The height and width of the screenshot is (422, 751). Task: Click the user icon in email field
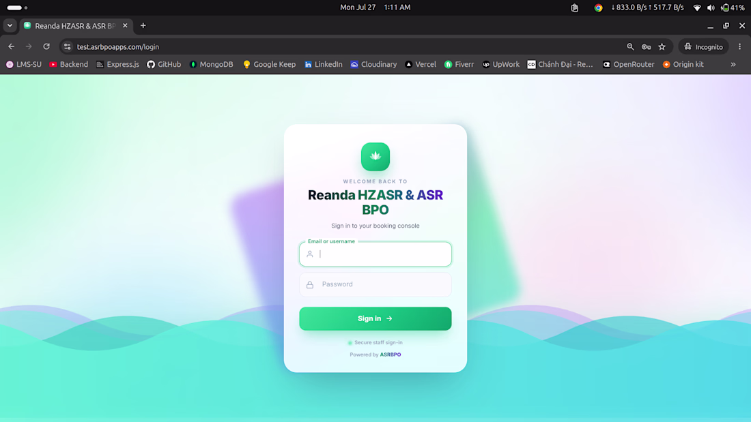point(310,254)
